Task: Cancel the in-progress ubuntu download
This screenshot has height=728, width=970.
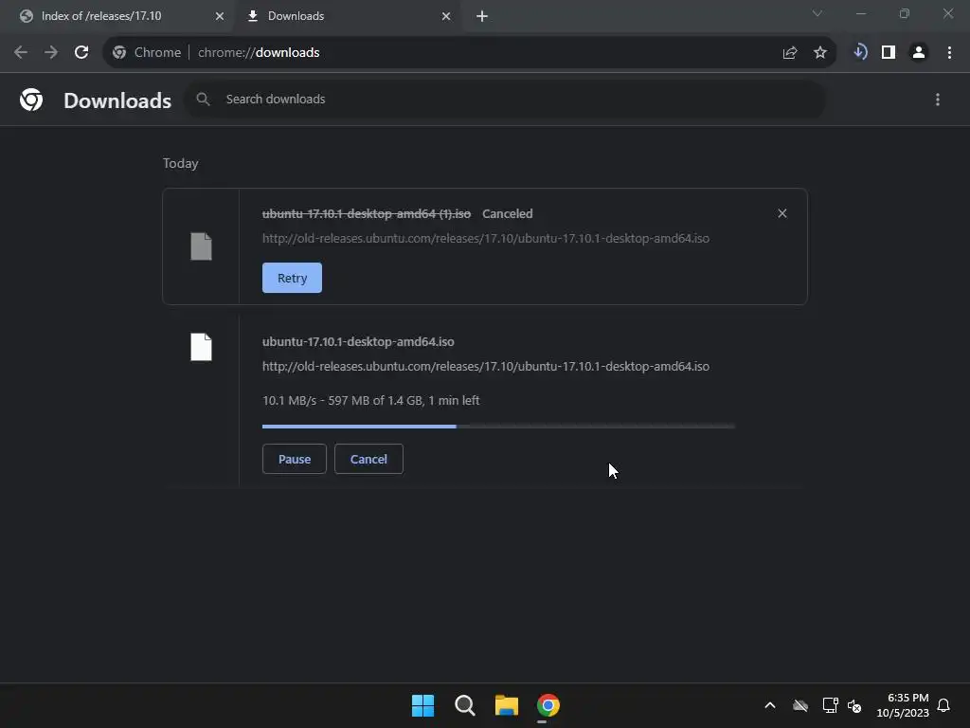Action: pyautogui.click(x=368, y=460)
